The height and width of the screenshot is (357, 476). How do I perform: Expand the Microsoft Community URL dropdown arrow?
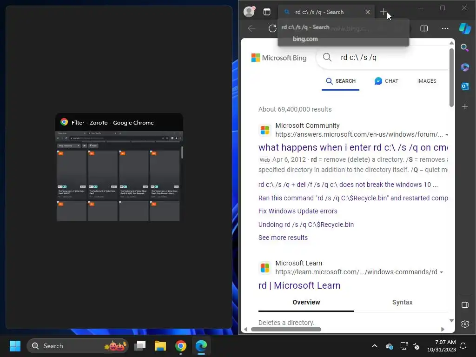[447, 135]
